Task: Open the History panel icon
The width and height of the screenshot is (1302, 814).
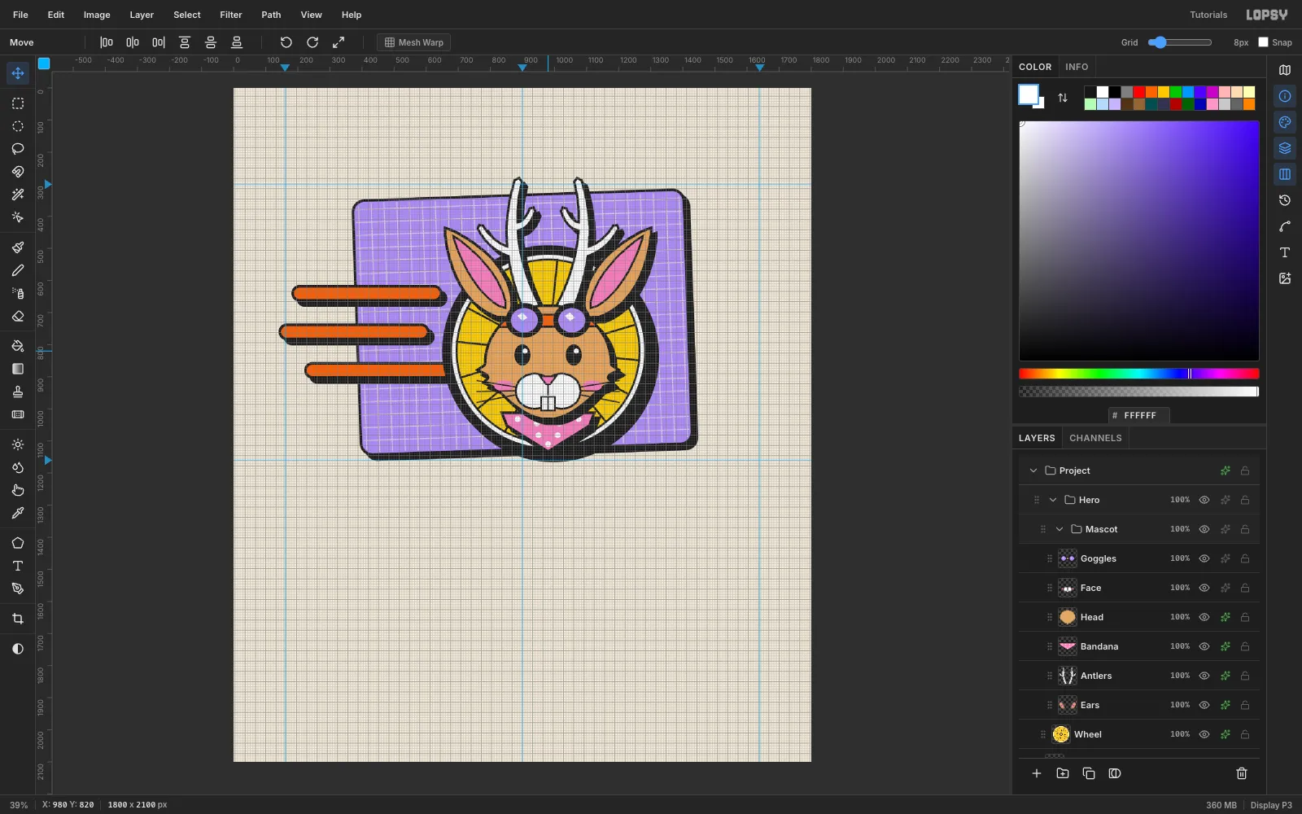Action: (1285, 200)
